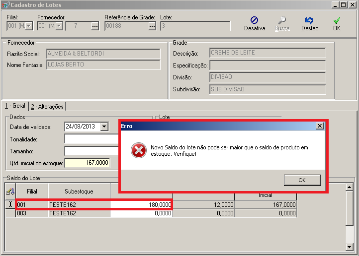Click the Desativa toolbar icon
Image resolution: width=359 pixels, height=256 pixels.
(x=254, y=21)
